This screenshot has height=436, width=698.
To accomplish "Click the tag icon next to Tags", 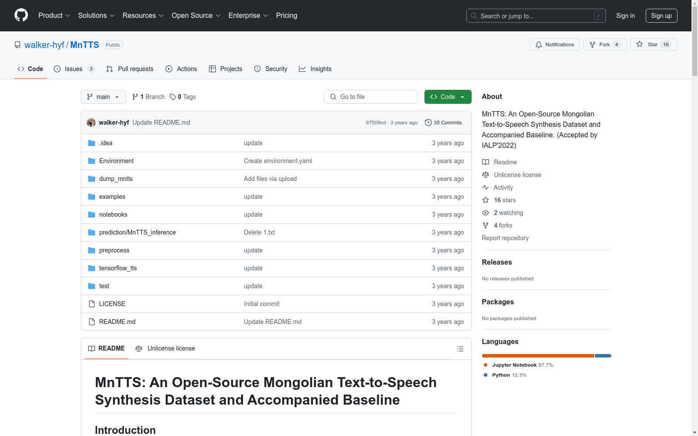I will tap(173, 97).
